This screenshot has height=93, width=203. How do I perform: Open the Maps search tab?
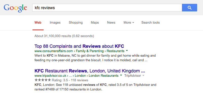click(95, 23)
